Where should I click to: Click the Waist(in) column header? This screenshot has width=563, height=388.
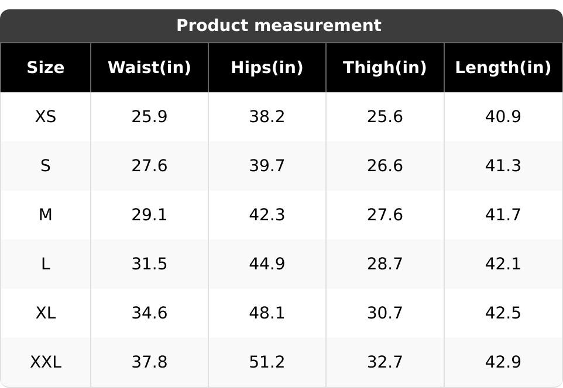tap(149, 68)
